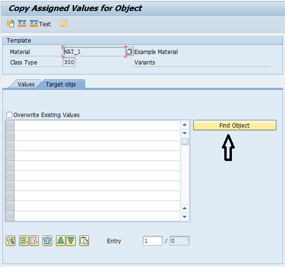
Task: Open the search help beside the Material field
Action: [130, 52]
